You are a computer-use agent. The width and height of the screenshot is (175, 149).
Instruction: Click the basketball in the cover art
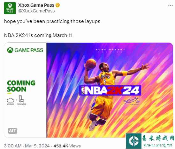[91, 64]
